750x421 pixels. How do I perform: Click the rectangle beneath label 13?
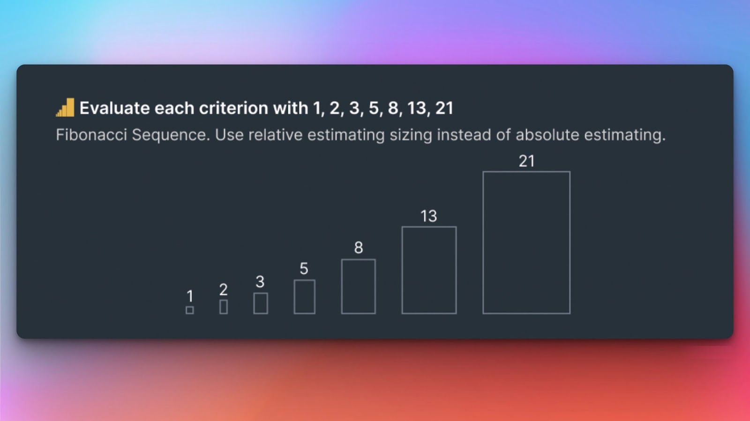pos(429,270)
